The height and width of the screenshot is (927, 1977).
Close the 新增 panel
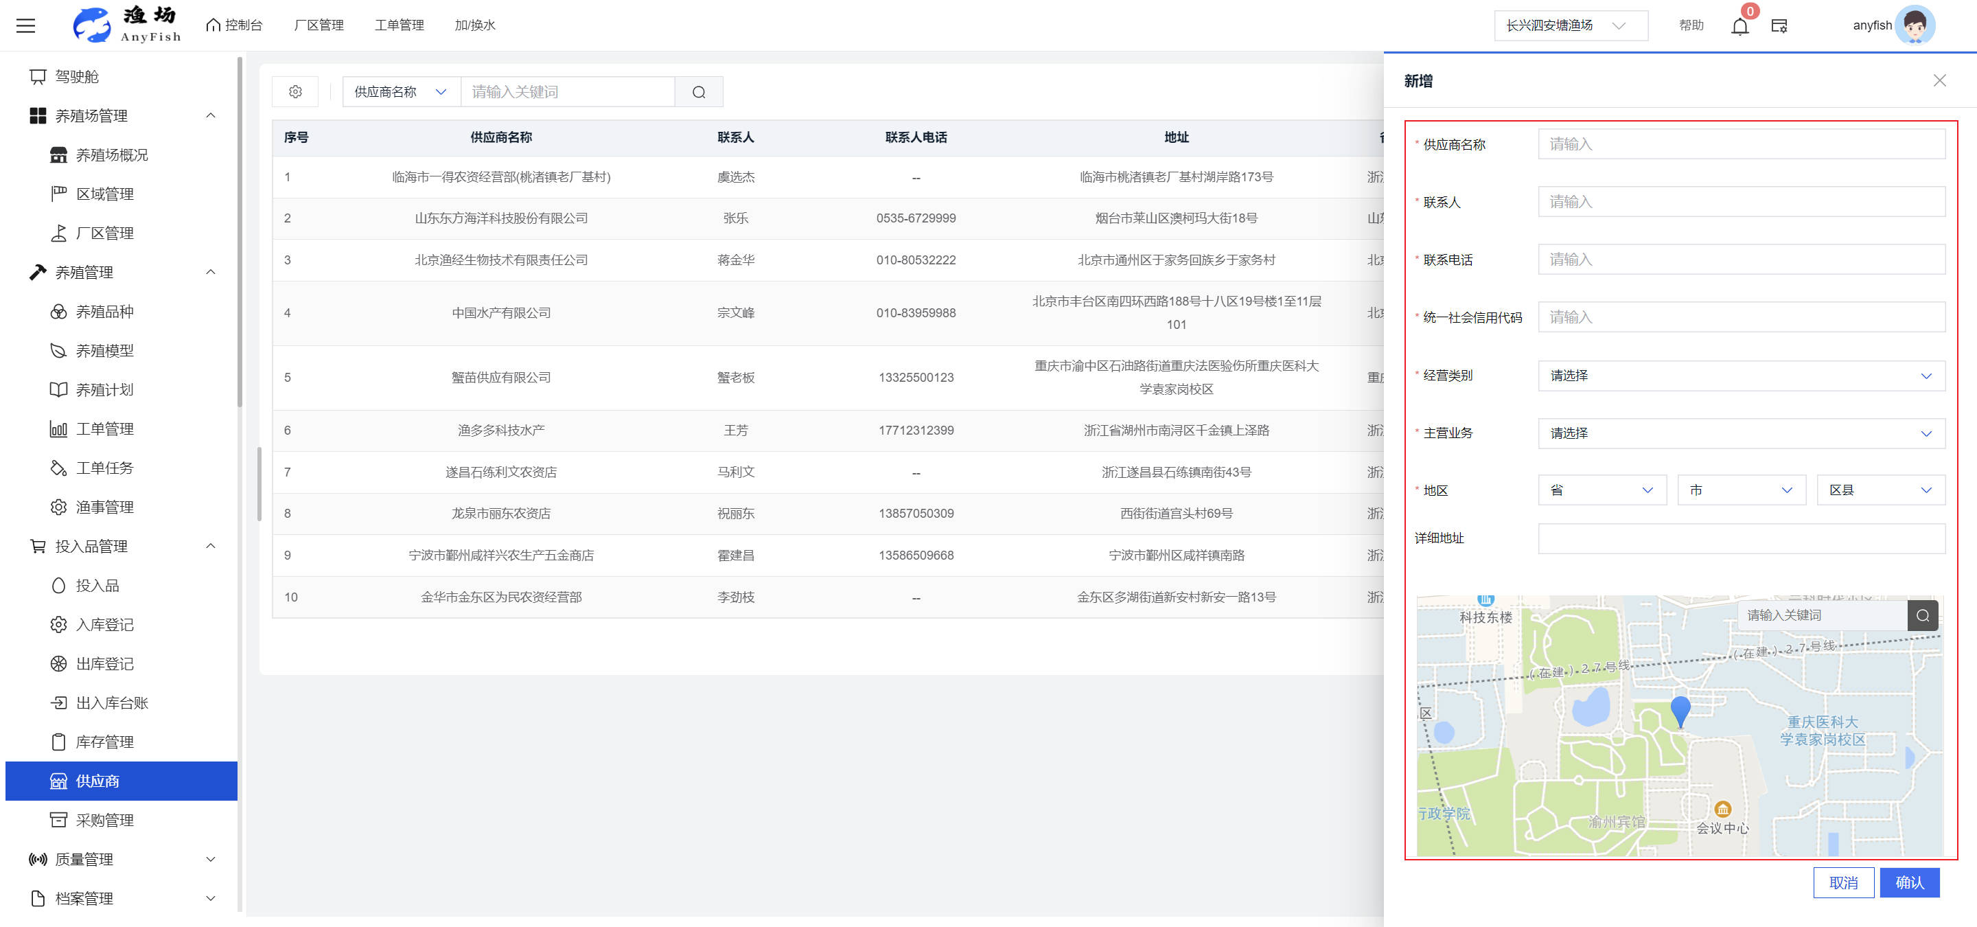(1939, 80)
